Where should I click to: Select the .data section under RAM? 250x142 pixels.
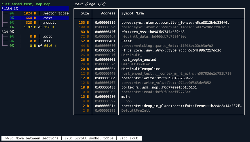[x=47, y=36]
